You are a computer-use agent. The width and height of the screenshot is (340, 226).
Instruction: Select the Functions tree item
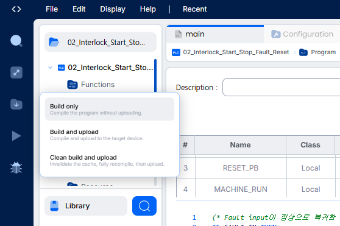click(97, 85)
